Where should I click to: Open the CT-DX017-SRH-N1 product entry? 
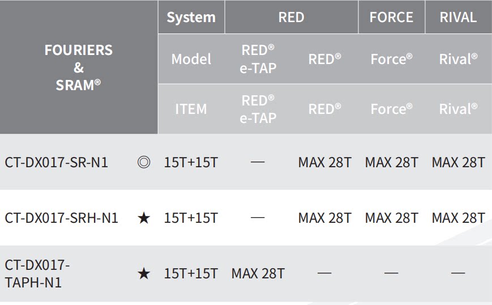click(x=62, y=218)
